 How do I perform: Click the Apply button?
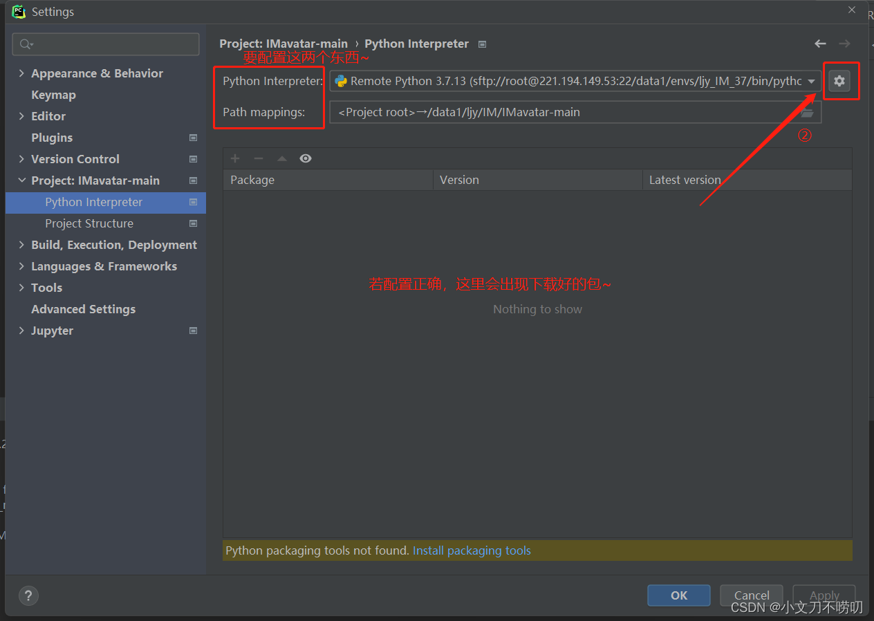pos(824,595)
